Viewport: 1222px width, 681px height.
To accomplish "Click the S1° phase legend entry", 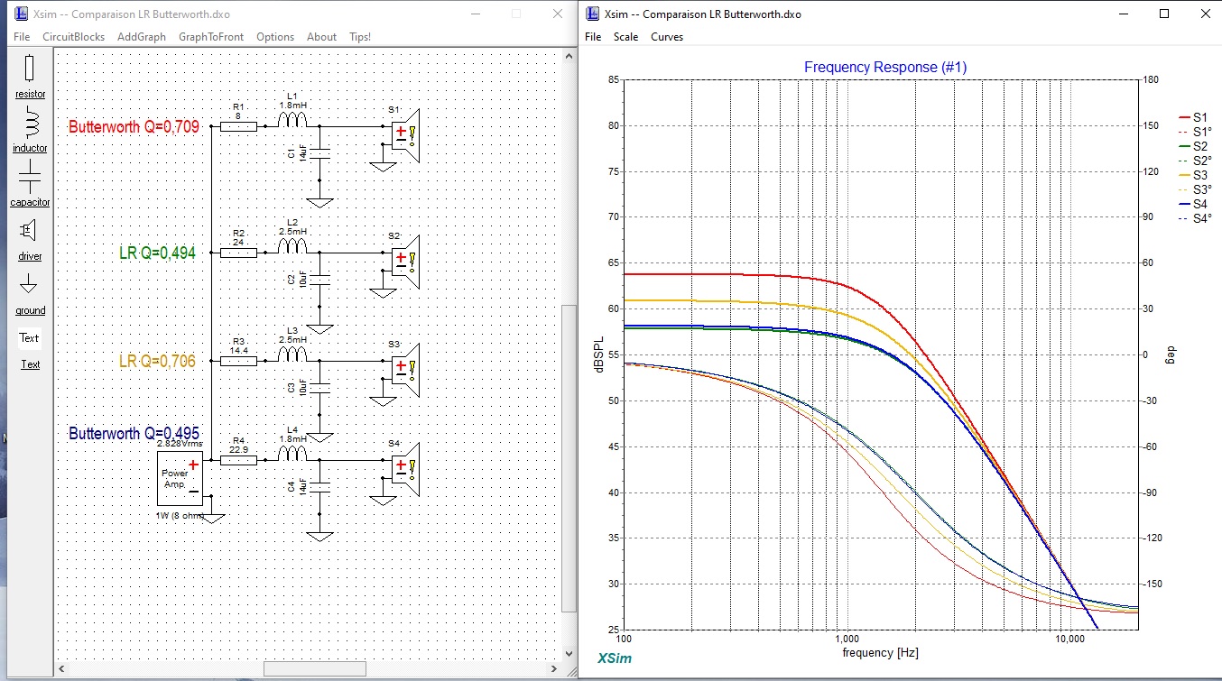I will [x=1195, y=132].
